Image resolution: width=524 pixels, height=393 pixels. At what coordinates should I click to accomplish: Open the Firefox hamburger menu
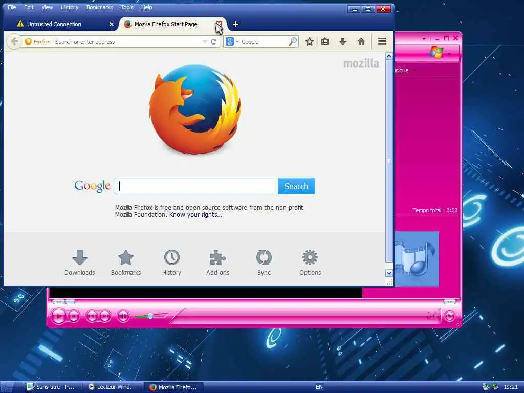[382, 41]
